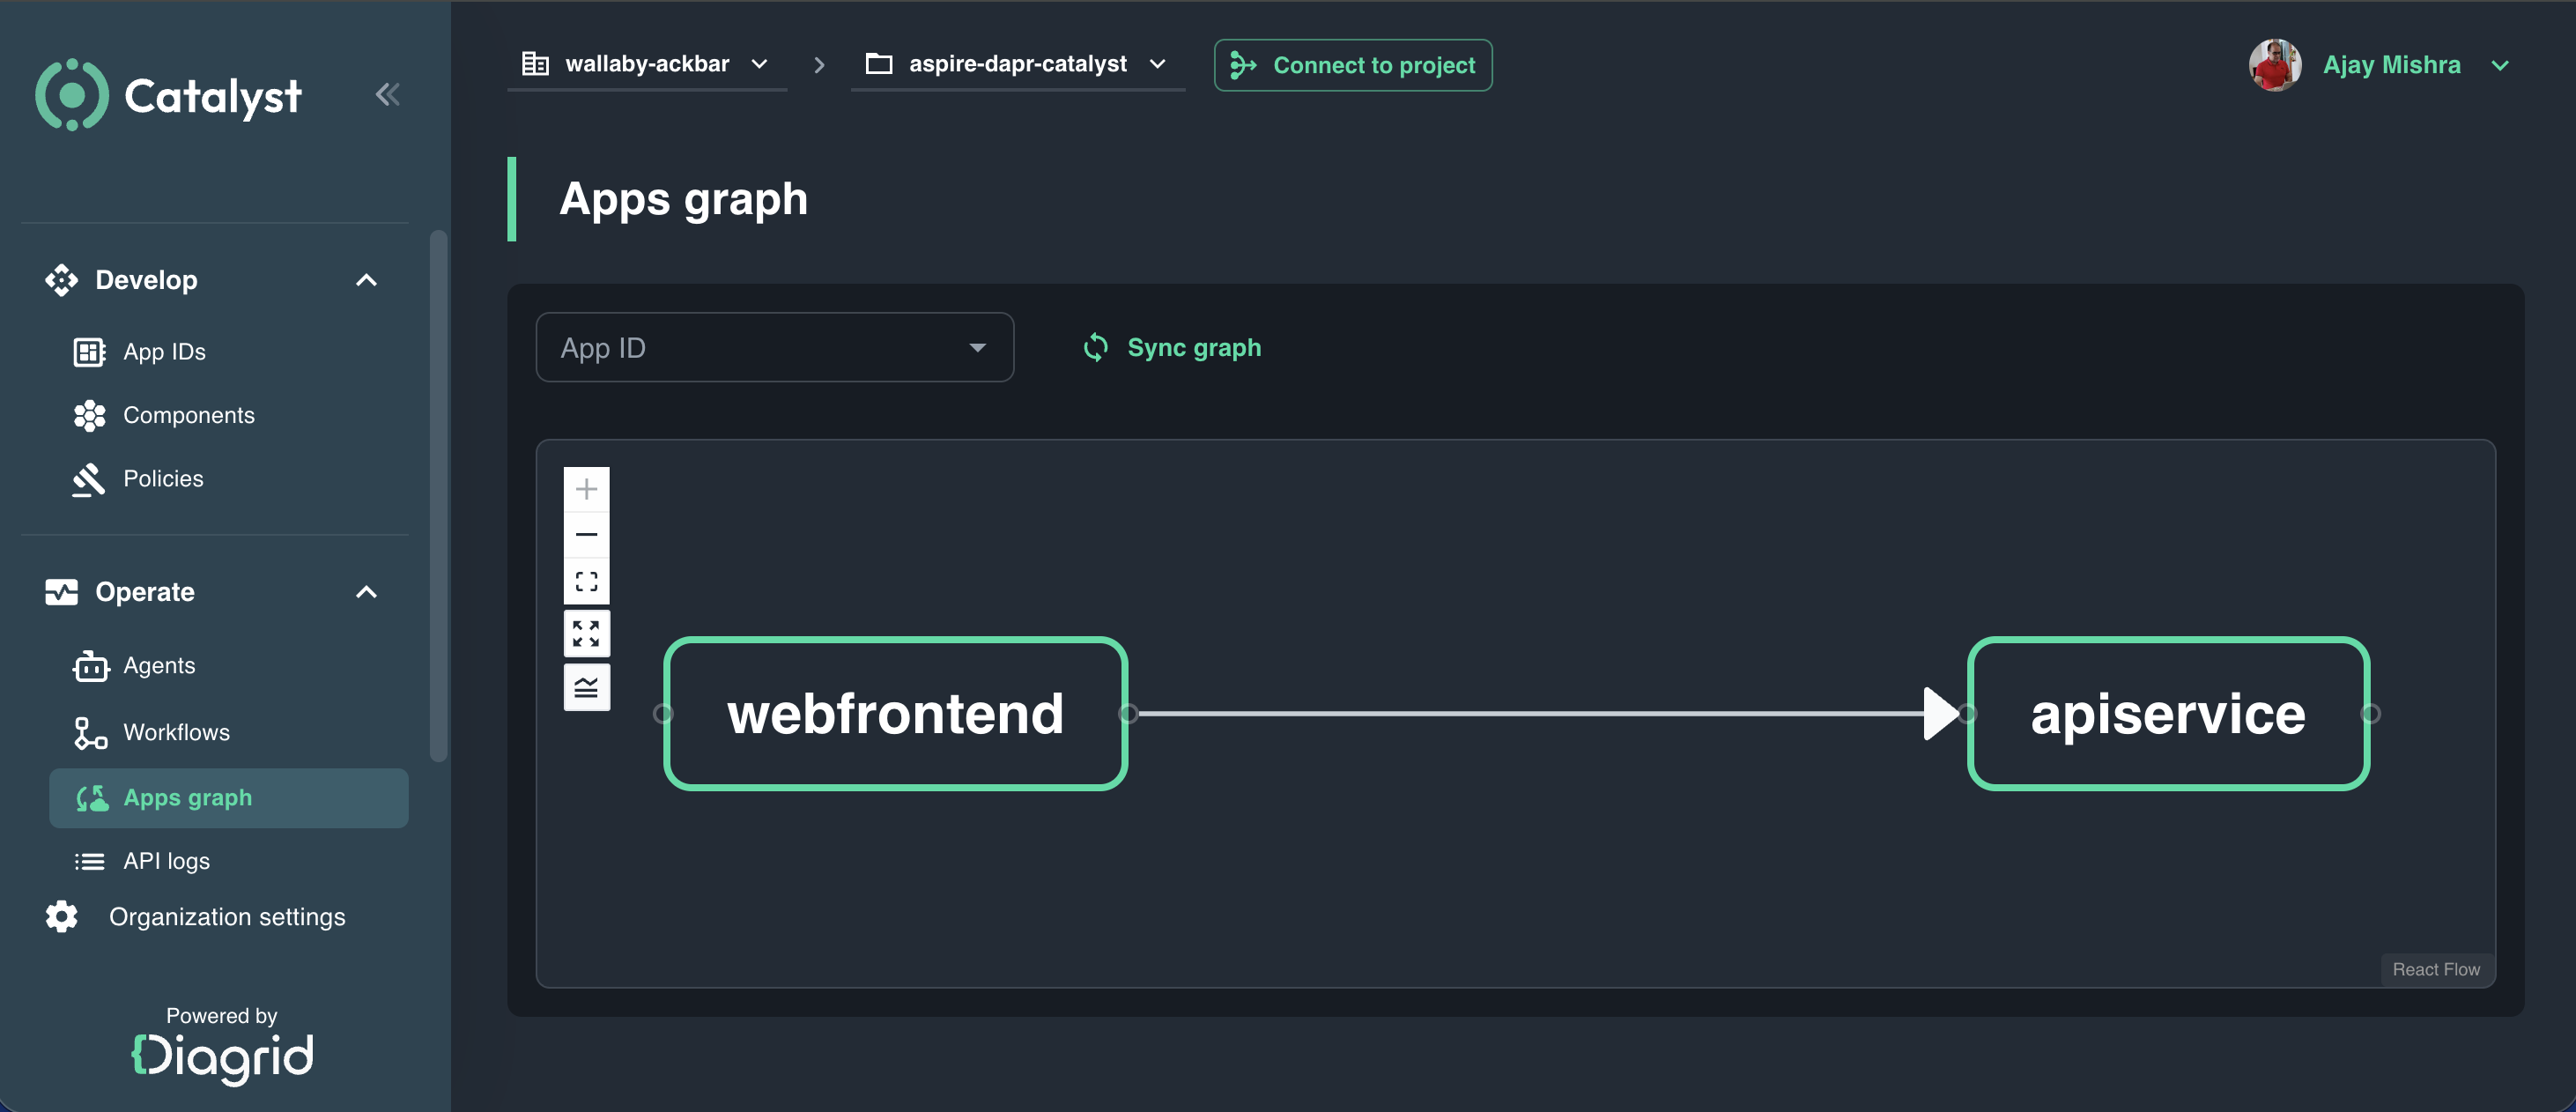Toggle fullscreen for the graph canvas
Image resolution: width=2576 pixels, height=1112 pixels.
[587, 634]
